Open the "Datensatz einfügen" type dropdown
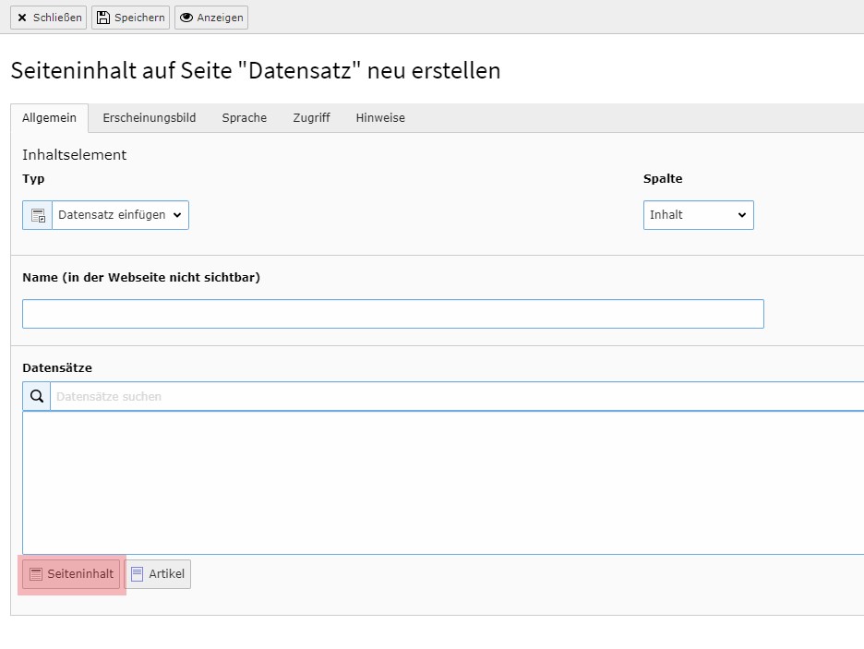 [120, 215]
